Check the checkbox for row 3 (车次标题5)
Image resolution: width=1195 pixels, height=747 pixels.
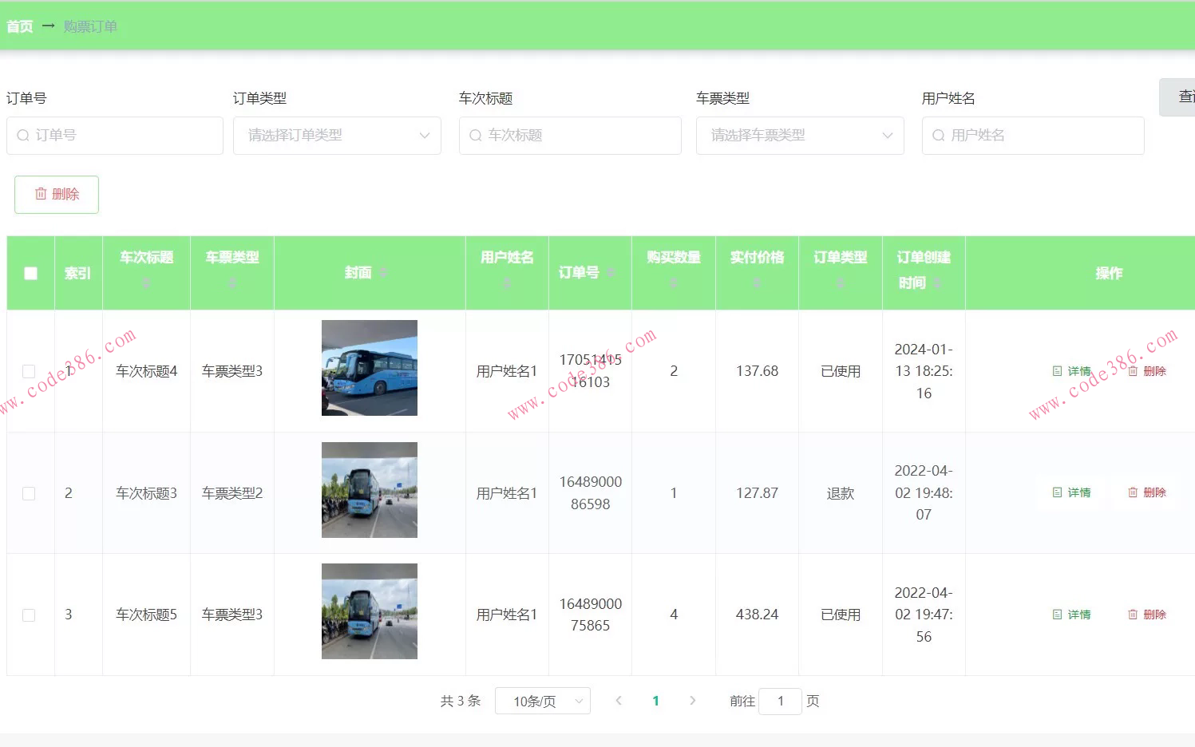(x=29, y=615)
